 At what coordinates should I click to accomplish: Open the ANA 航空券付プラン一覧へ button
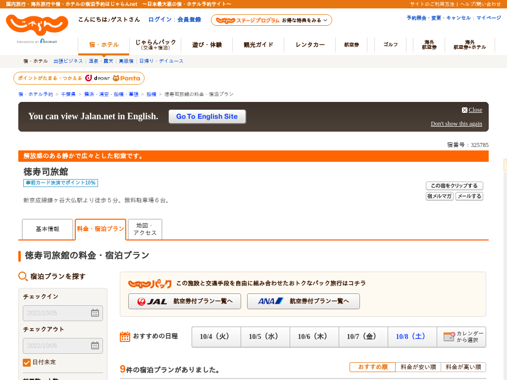[304, 301]
